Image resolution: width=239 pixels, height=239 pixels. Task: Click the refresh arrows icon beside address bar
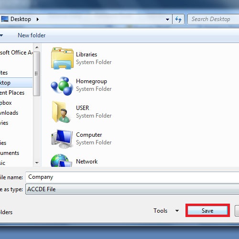coord(178,20)
